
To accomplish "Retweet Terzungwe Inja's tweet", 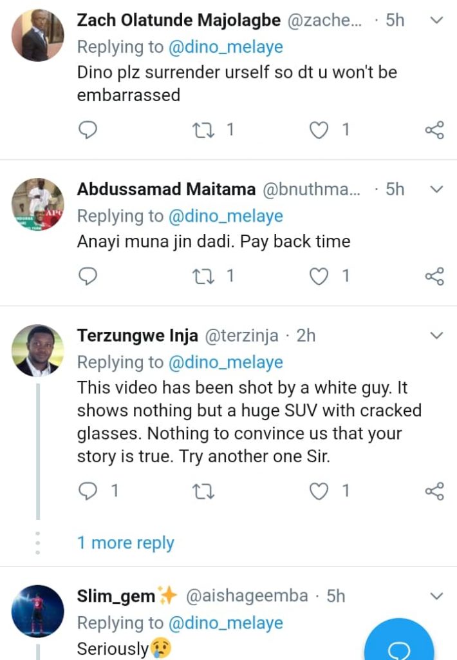I will [x=203, y=491].
